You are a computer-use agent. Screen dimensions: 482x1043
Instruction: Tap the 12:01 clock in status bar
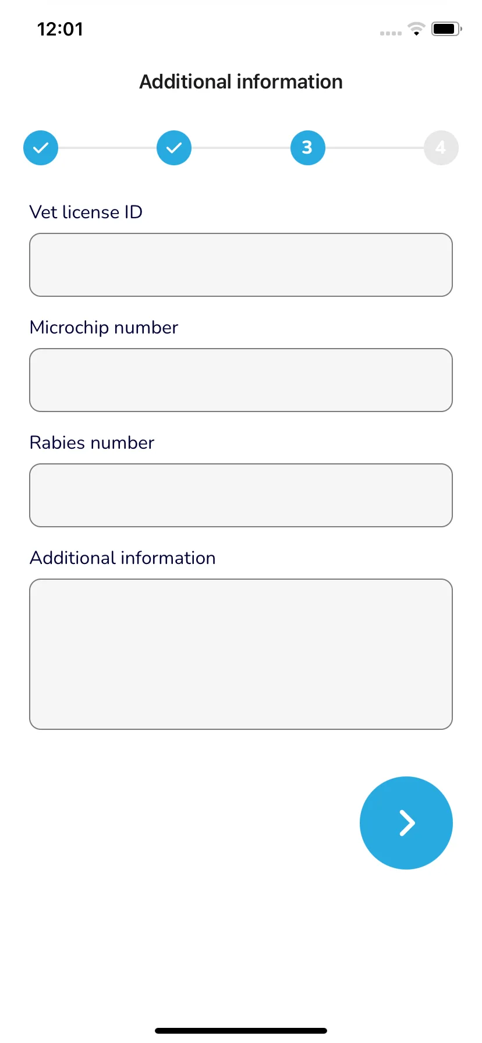[x=60, y=29]
